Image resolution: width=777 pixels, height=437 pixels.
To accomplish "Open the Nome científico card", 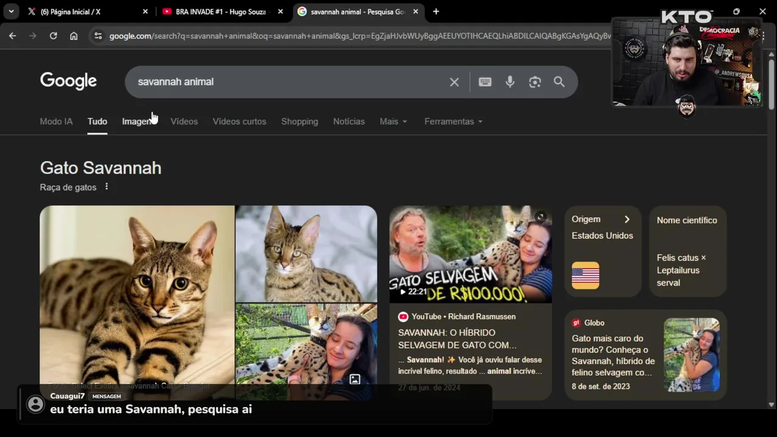I will pyautogui.click(x=688, y=251).
